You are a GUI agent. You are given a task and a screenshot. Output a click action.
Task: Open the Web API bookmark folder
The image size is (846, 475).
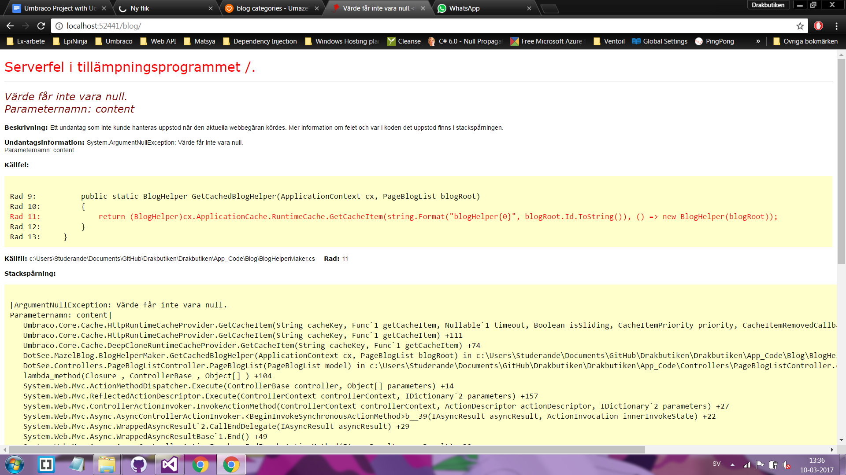(x=158, y=41)
